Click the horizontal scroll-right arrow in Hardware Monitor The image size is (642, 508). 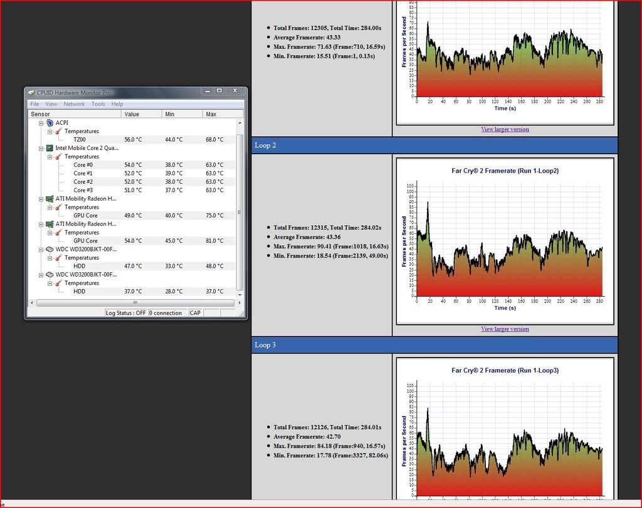tap(239, 303)
